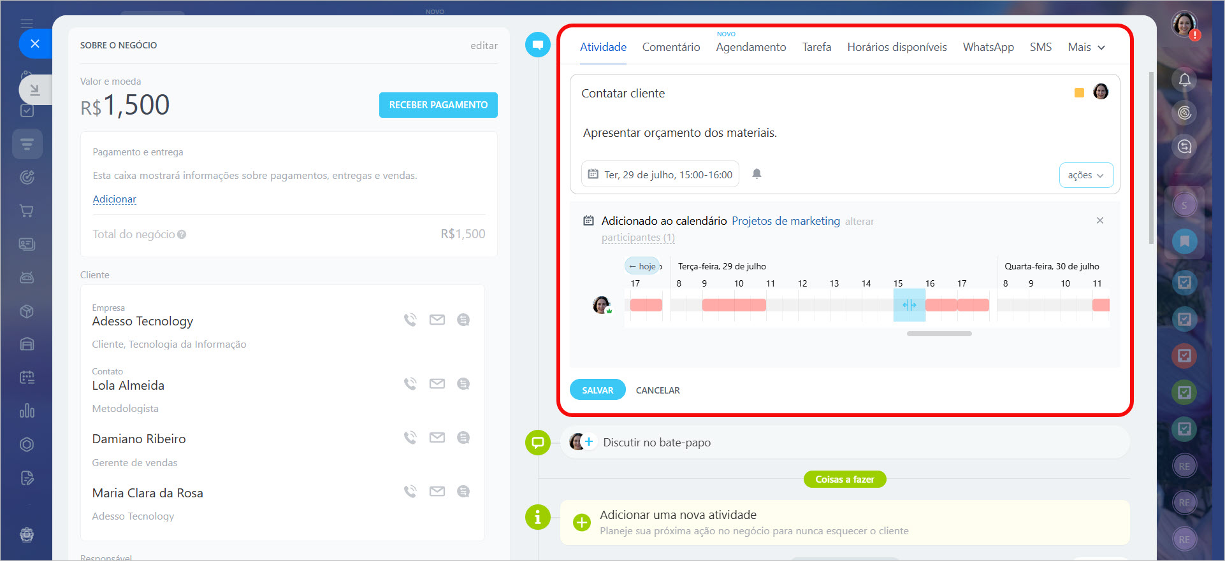Click the Apresentar orçamento description text
Image resolution: width=1225 pixels, height=561 pixels.
(x=680, y=133)
